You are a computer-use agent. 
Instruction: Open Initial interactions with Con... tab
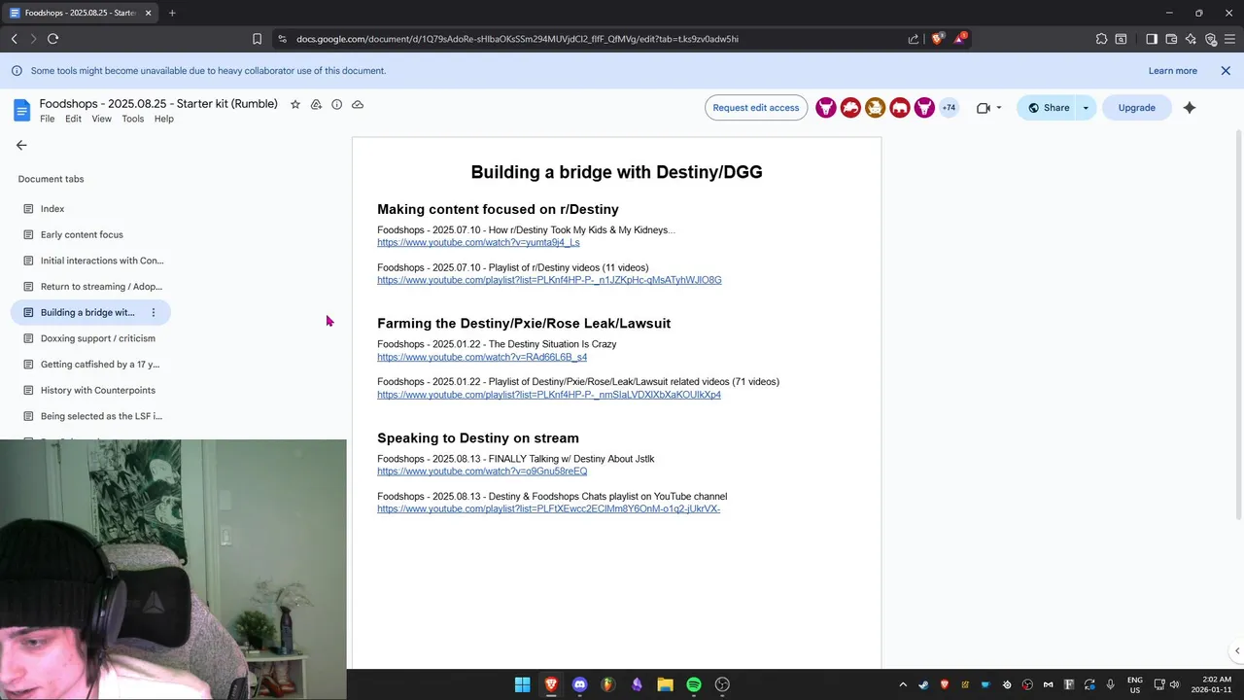pyautogui.click(x=90, y=261)
